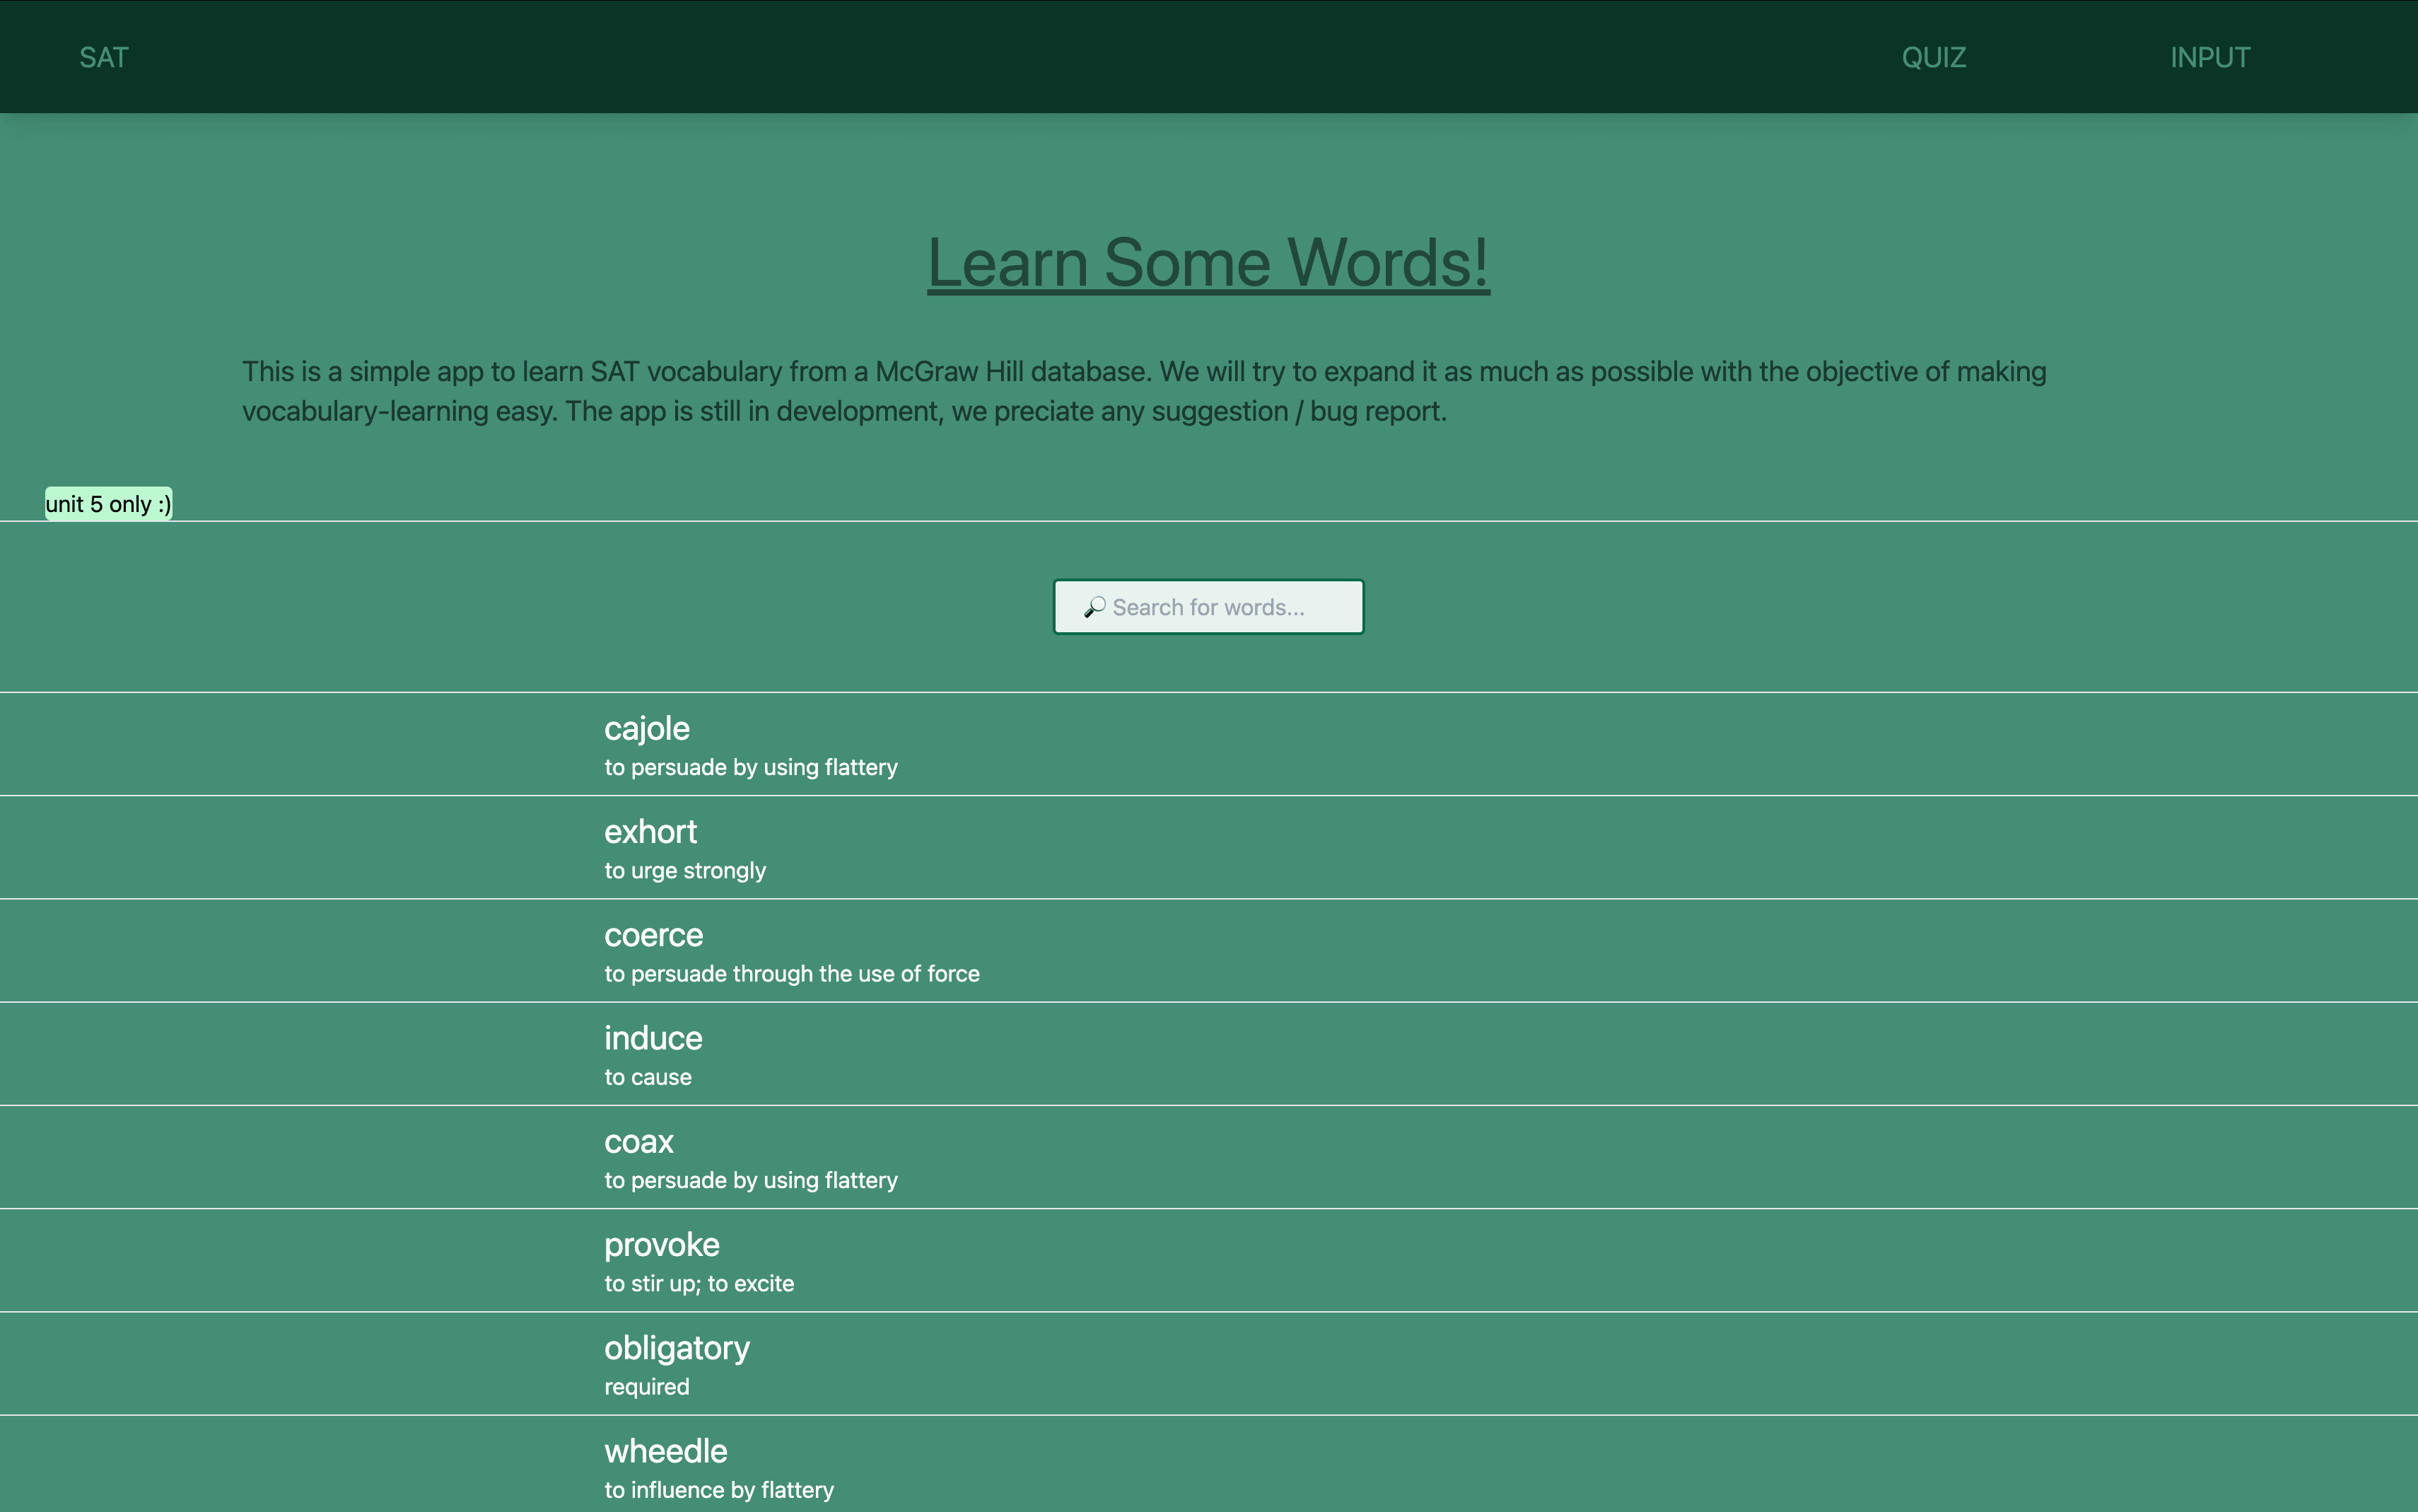Image resolution: width=2418 pixels, height=1512 pixels.
Task: Open the INPUT page
Action: pos(2209,57)
